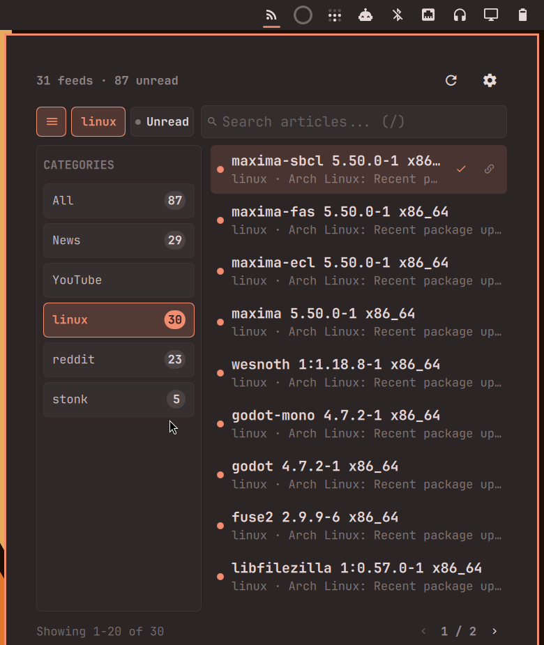Open the headphones audio icon
The height and width of the screenshot is (645, 544).
(x=460, y=15)
